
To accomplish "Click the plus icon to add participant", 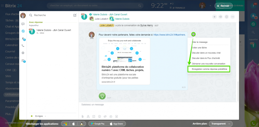I will point(214,17).
